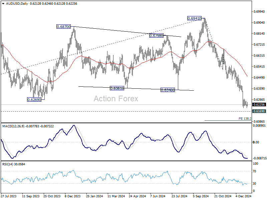Click the AUDUSD,Daily symbol title
Image resolution: width=267 pixels, height=200 pixels.
pyautogui.click(x=17, y=4)
